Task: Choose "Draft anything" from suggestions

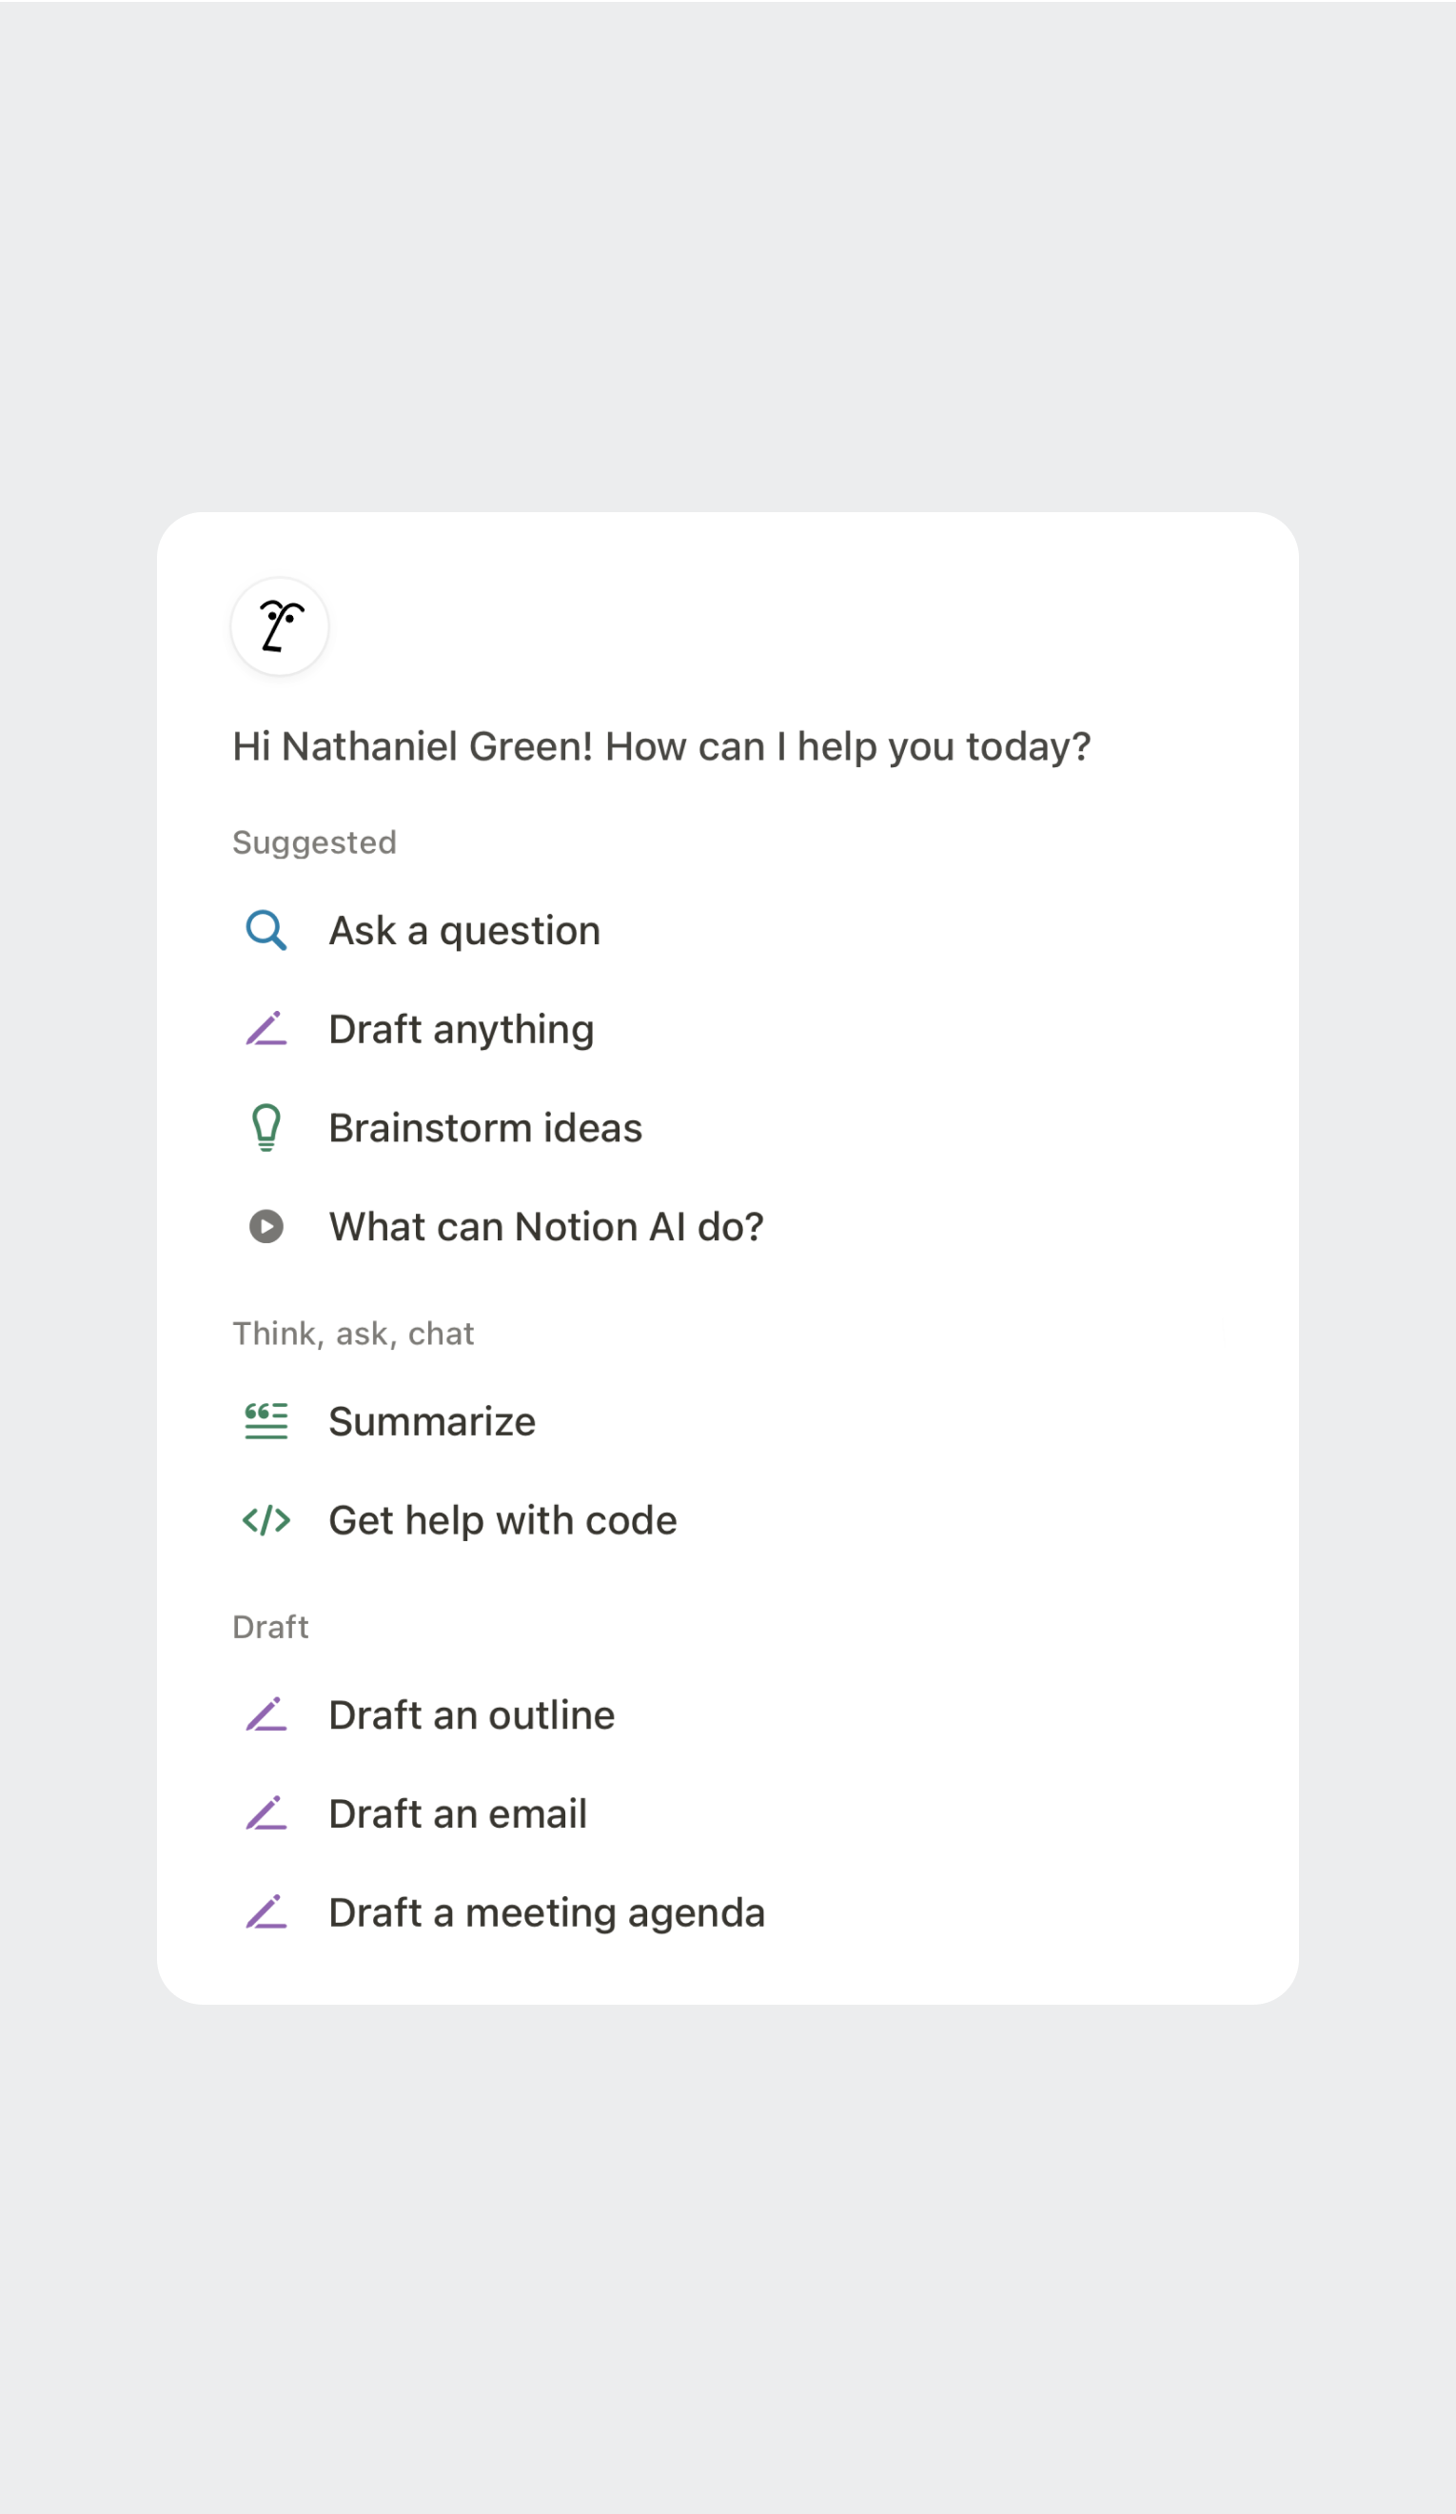Action: tap(461, 1029)
